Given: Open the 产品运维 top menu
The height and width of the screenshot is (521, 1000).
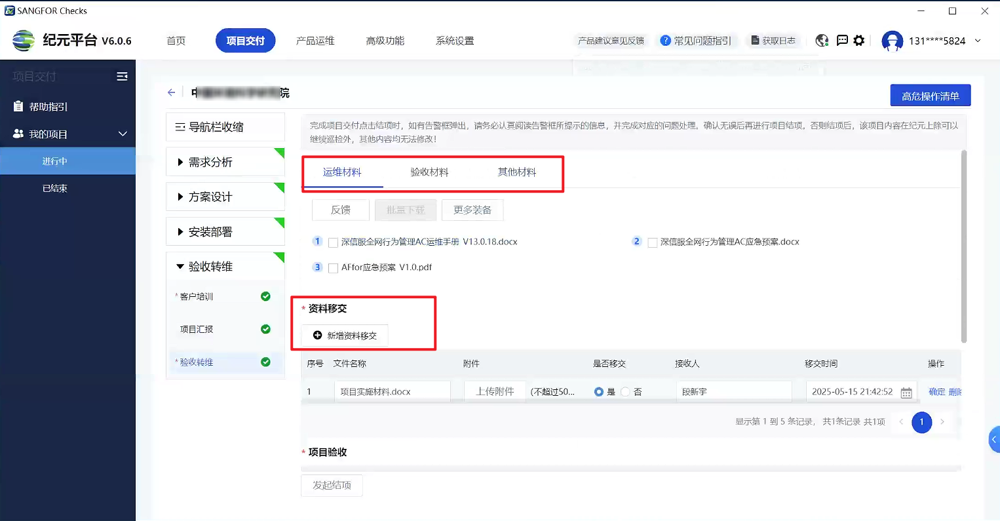Looking at the screenshot, I should click(x=315, y=41).
